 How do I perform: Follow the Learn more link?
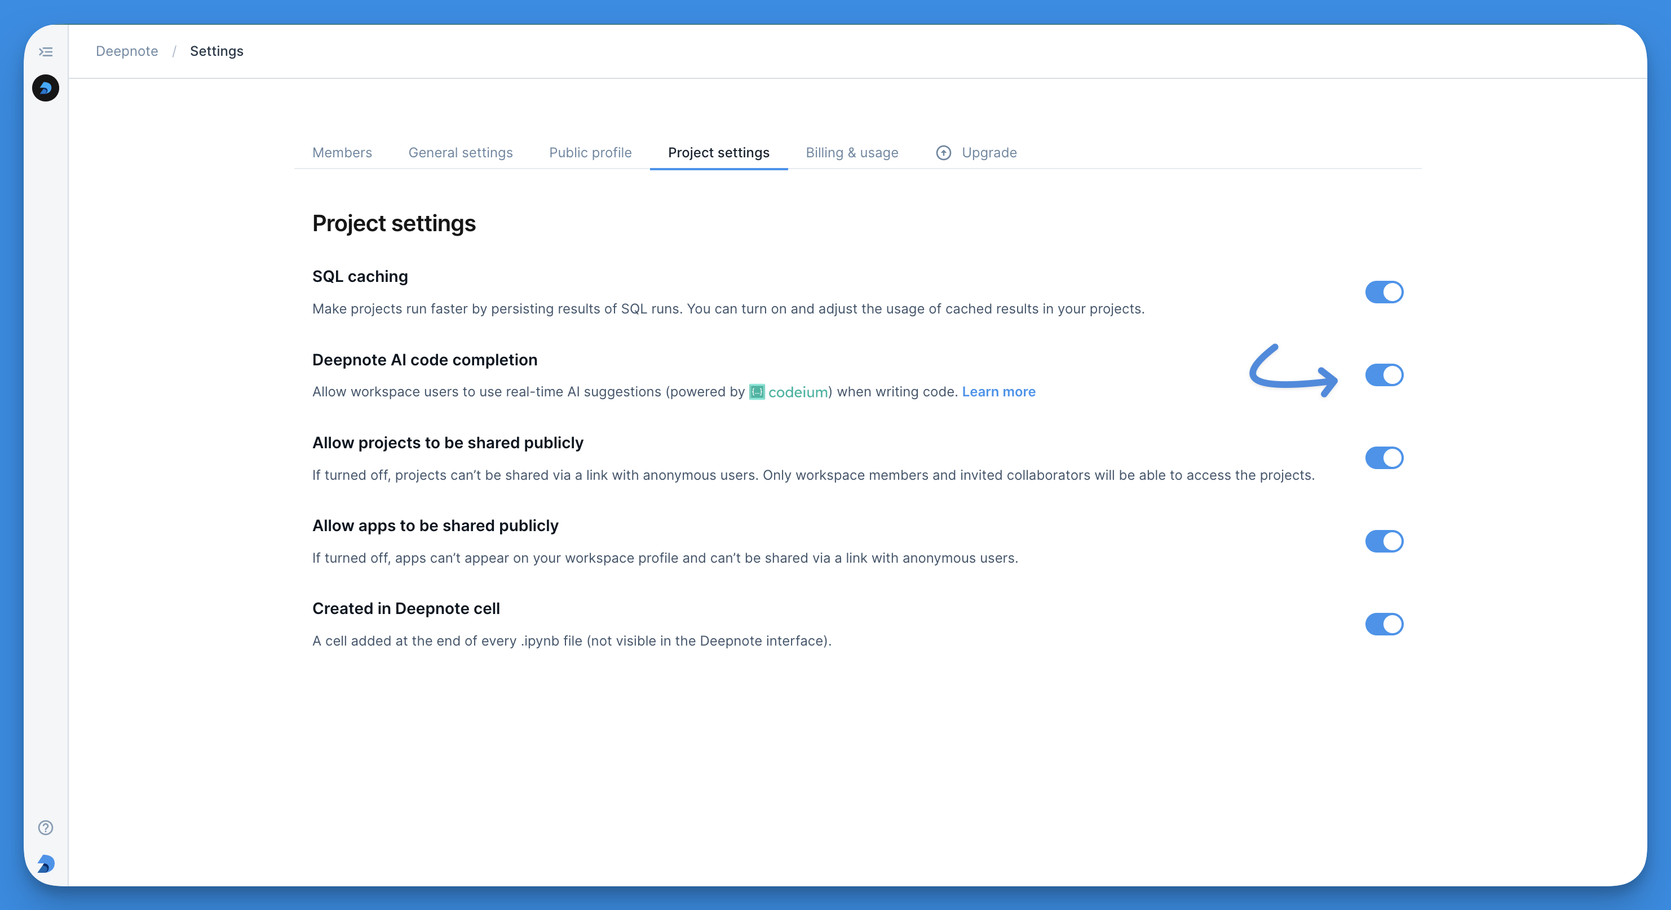point(998,392)
